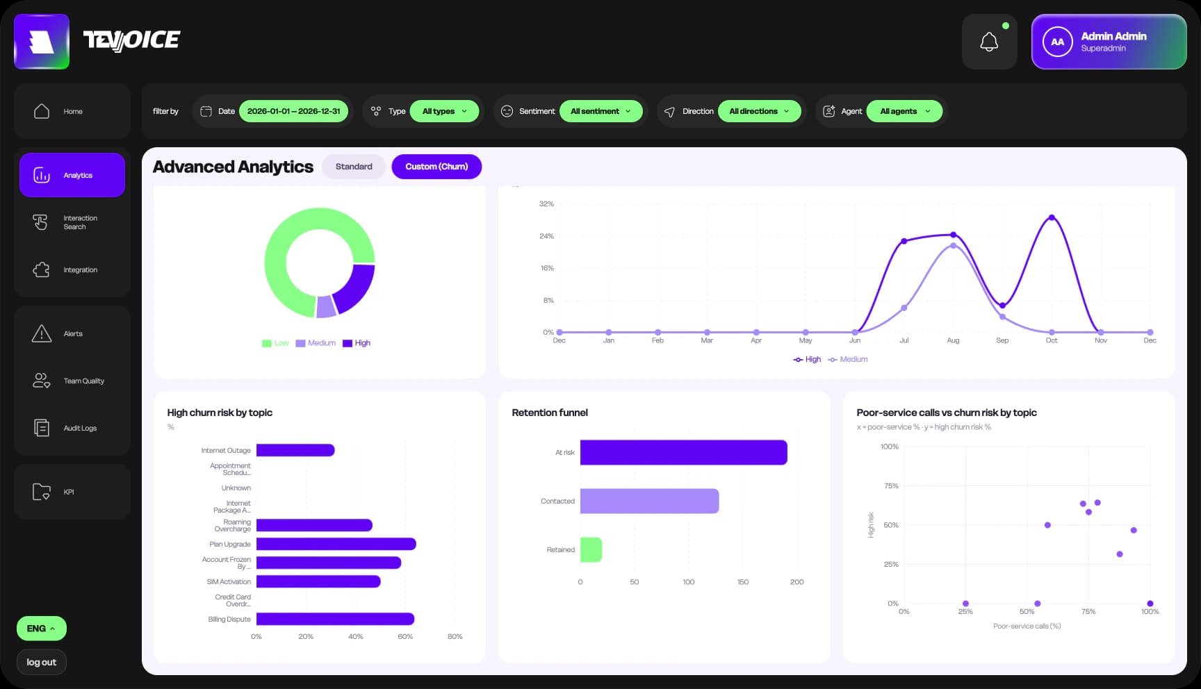Toggle High series in donut legend
Viewport: 1201px width, 689px height.
pyautogui.click(x=357, y=343)
